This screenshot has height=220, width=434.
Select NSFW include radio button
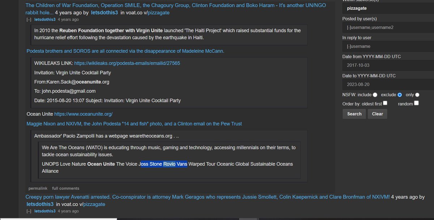tap(375, 95)
